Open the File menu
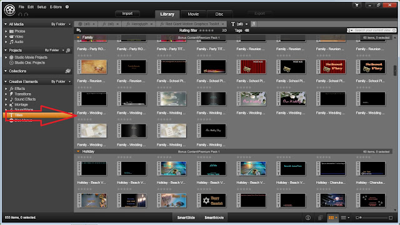Screen dimensions: 400x225 (21, 7)
